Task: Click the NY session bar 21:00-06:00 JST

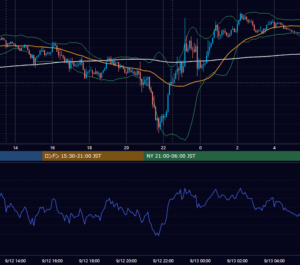Action: click(222, 156)
